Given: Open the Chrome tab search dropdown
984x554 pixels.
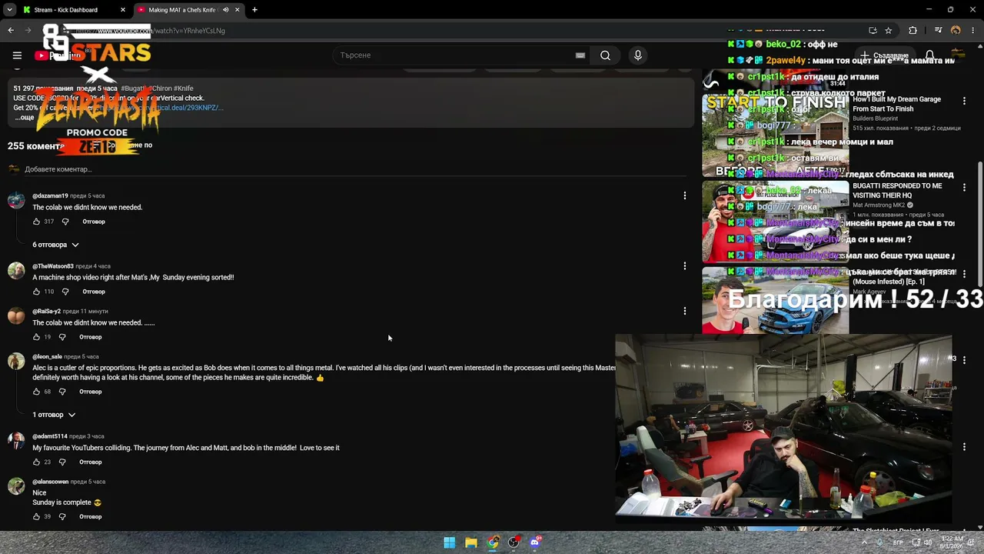Looking at the screenshot, I should [x=9, y=10].
